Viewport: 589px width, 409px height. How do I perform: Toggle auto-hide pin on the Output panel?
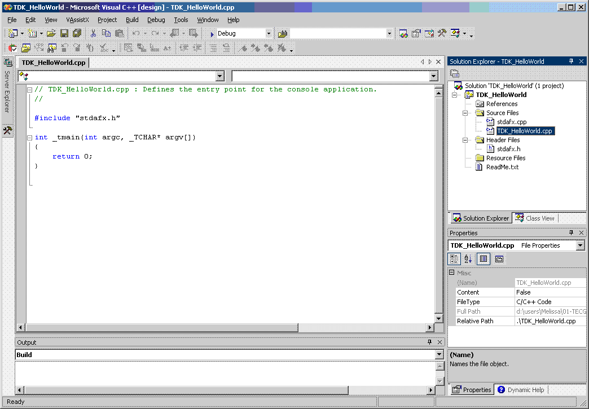click(x=430, y=342)
